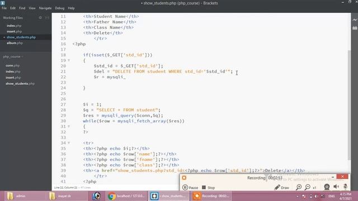This screenshot has width=358, height=201.
Task: Collapse code fold at line 34
Action: click(69, 143)
